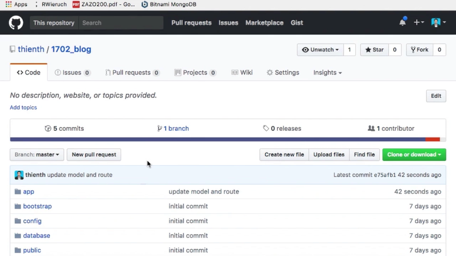View the 1 branch list
The height and width of the screenshot is (256, 456).
point(173,128)
